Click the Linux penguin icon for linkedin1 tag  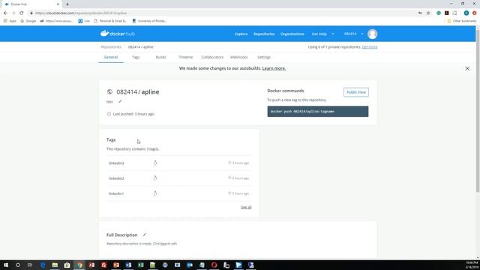(155, 193)
